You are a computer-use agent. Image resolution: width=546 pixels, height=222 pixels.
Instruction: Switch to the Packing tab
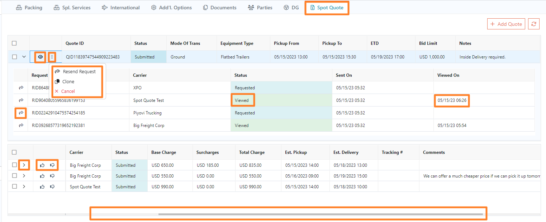click(x=29, y=8)
